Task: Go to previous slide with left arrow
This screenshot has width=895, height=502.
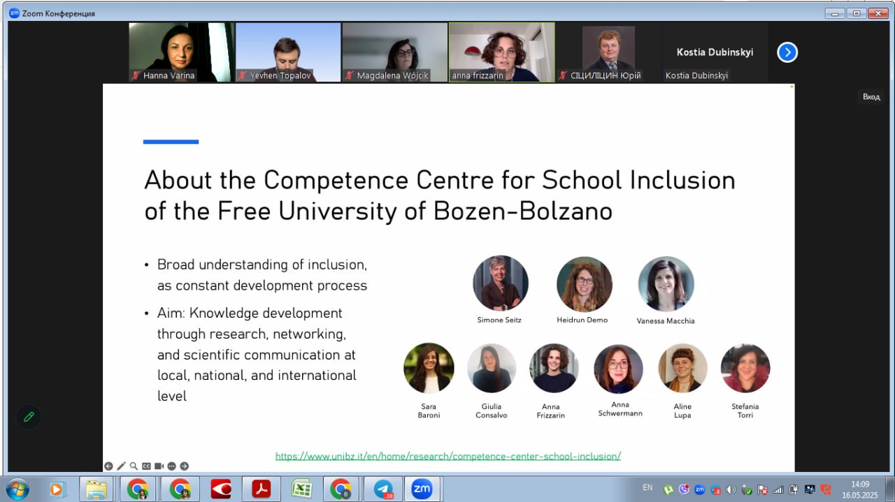Action: [x=108, y=466]
